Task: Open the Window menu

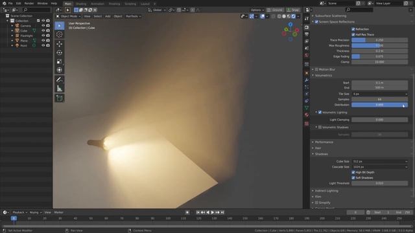Action: point(42,3)
